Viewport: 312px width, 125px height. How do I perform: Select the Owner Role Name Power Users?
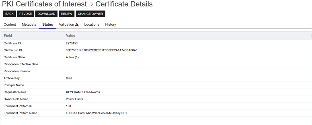[74, 99]
